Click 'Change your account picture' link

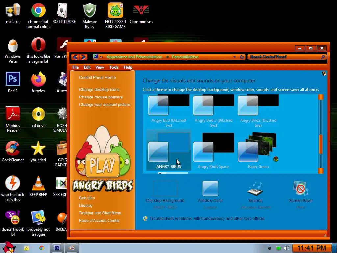click(104, 104)
